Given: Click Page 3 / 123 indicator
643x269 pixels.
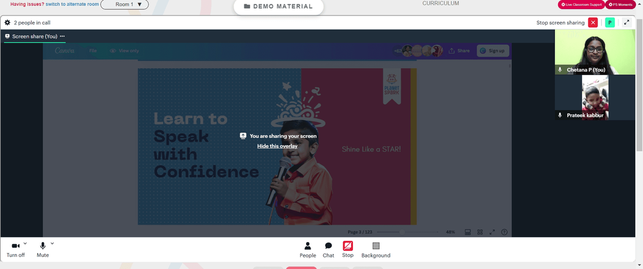Looking at the screenshot, I should tap(359, 232).
